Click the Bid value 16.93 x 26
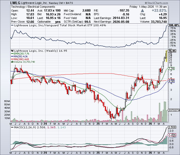 (53, 14)
